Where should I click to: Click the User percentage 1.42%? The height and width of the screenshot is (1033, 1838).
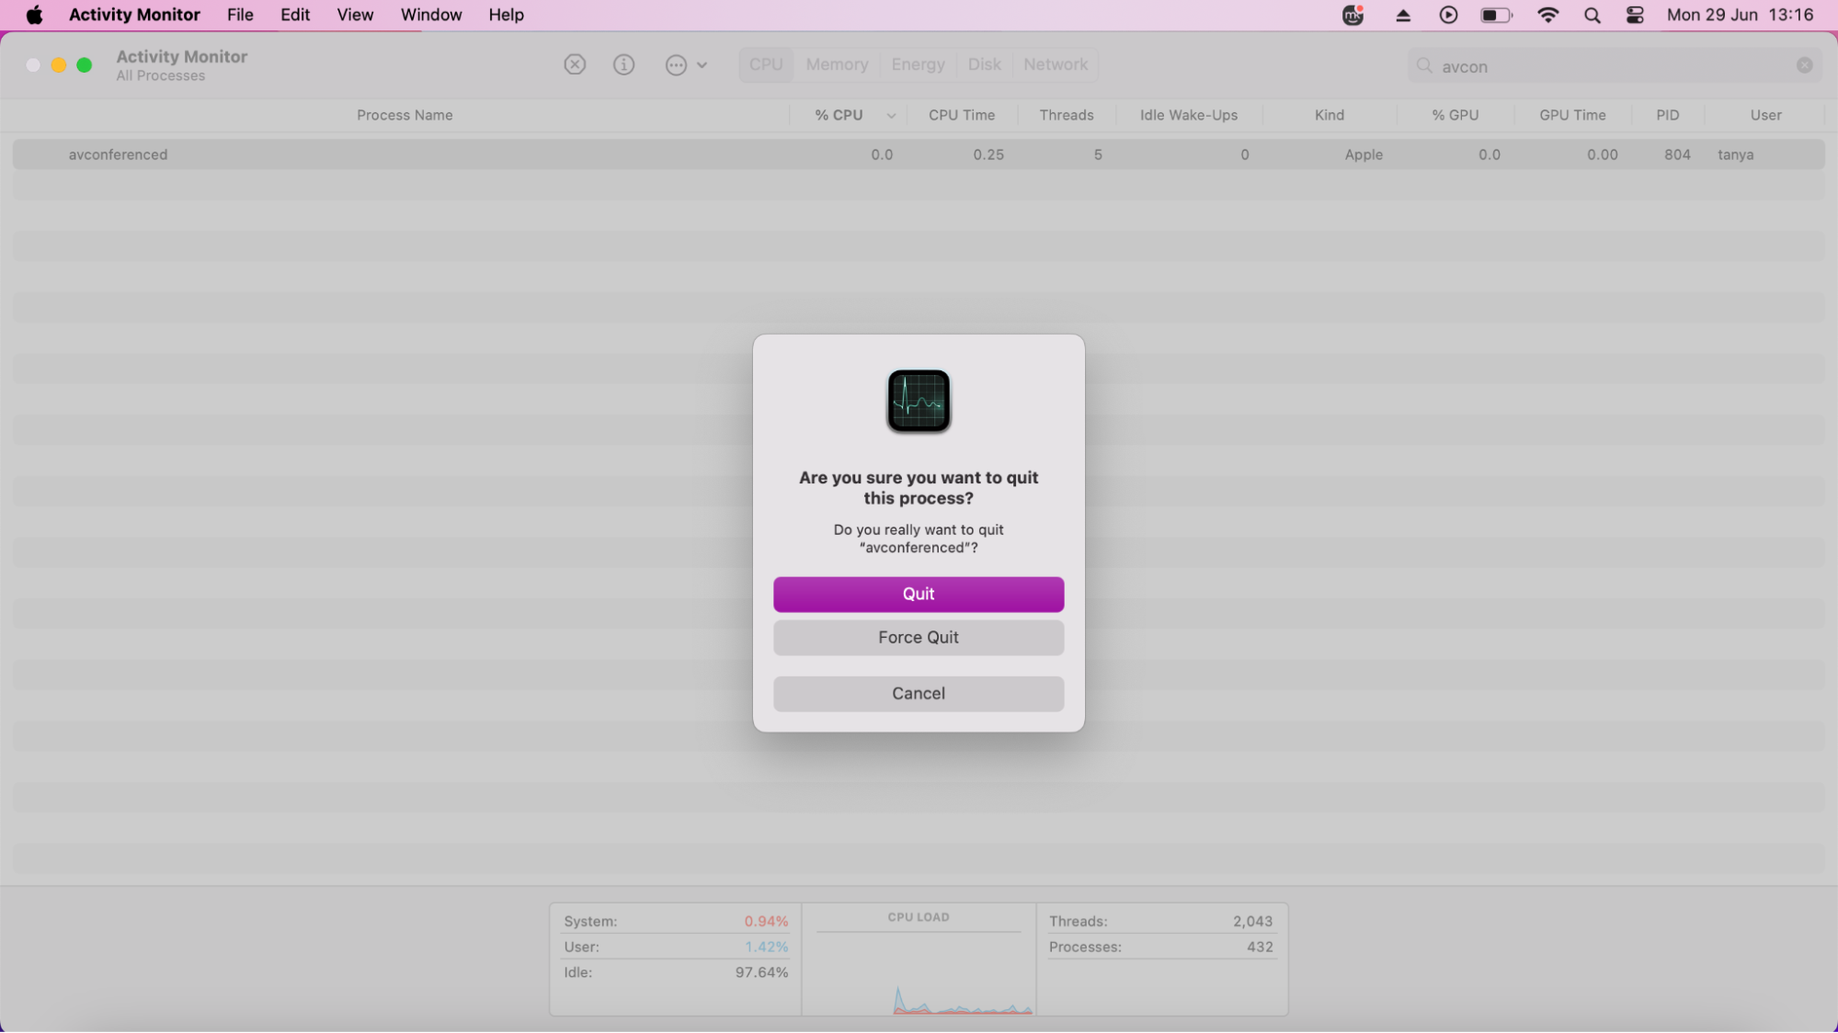point(766,947)
